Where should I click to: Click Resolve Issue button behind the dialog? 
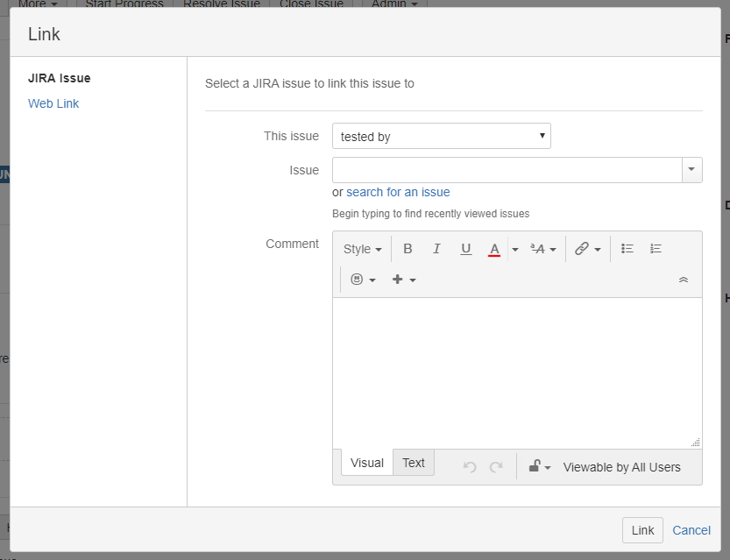(222, 4)
